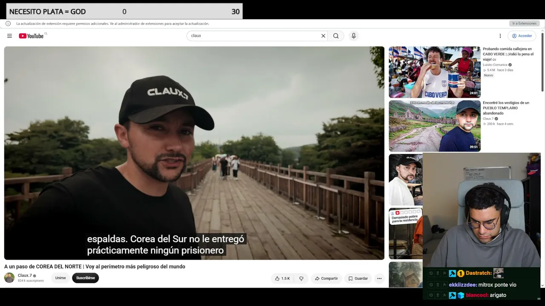Viewport: 545px width, 306px height.
Task: Visit the Luisito Comunica channel link
Action: coord(495,65)
